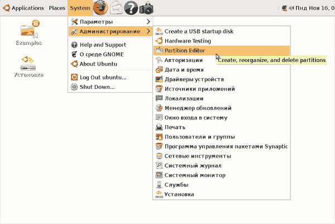Click the flag icon for Локализации
This screenshot has width=335, height=224.
[159, 98]
